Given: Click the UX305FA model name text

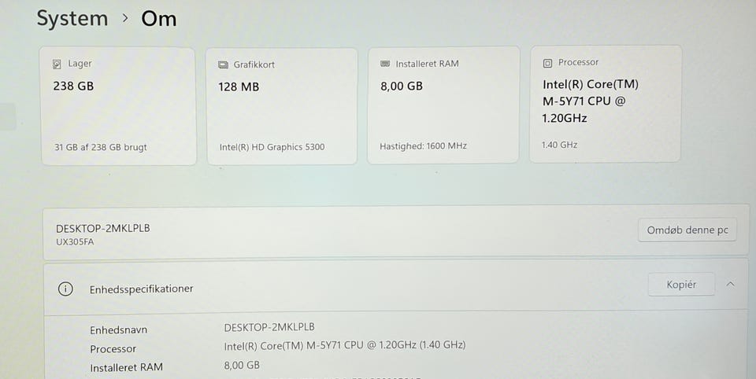Looking at the screenshot, I should 75,242.
